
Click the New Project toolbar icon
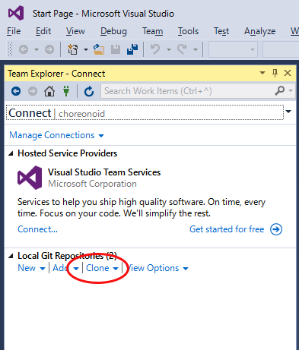point(73,49)
